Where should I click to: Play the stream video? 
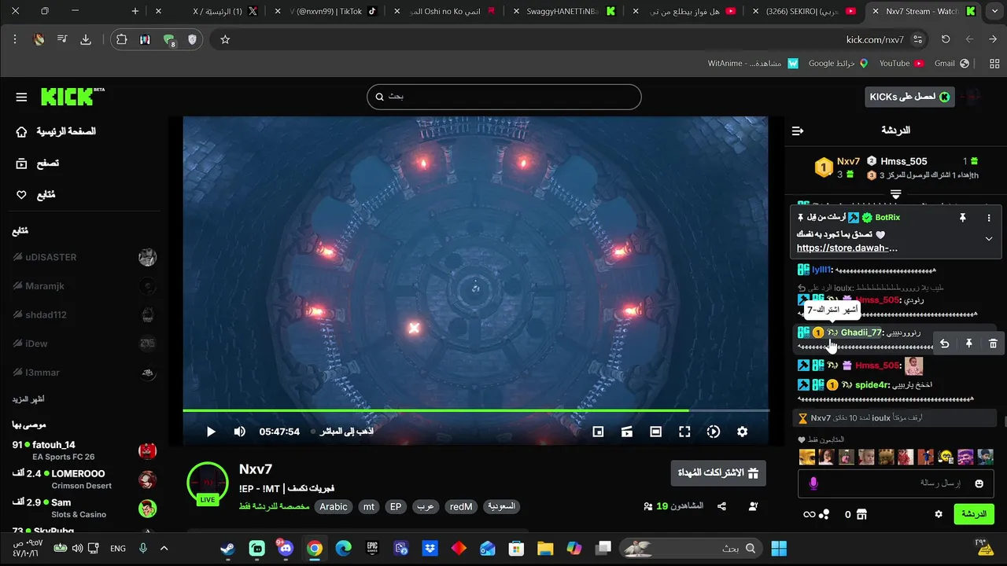pos(211,432)
